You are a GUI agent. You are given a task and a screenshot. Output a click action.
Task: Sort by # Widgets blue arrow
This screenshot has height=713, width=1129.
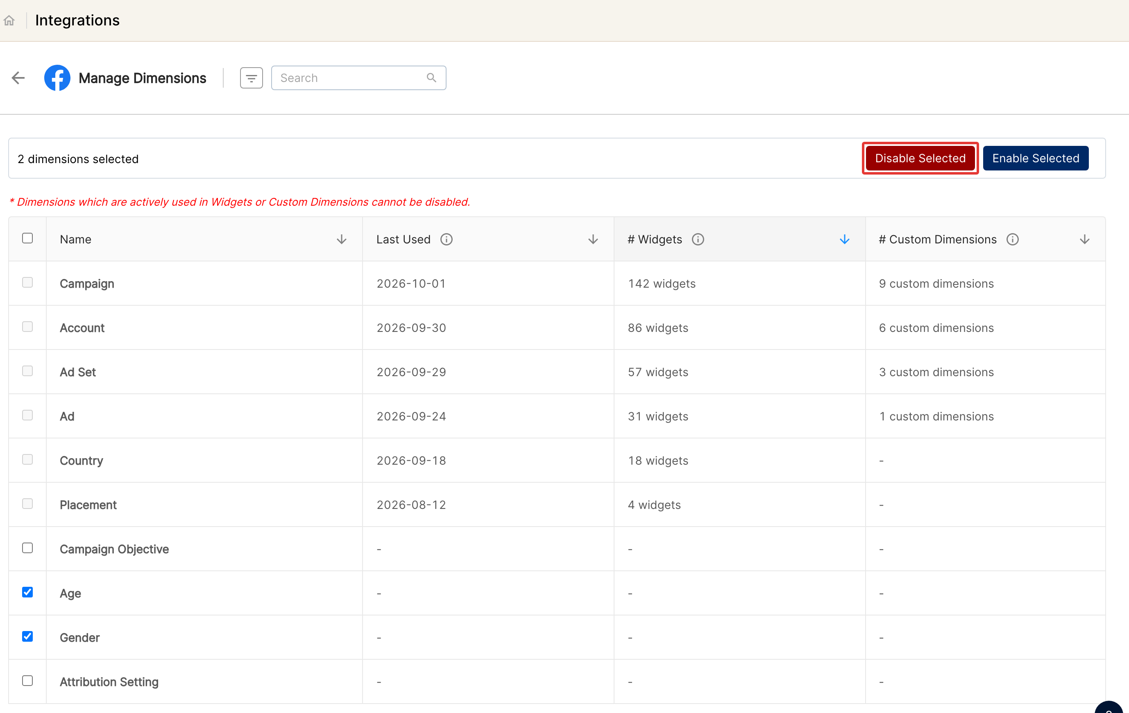point(844,239)
